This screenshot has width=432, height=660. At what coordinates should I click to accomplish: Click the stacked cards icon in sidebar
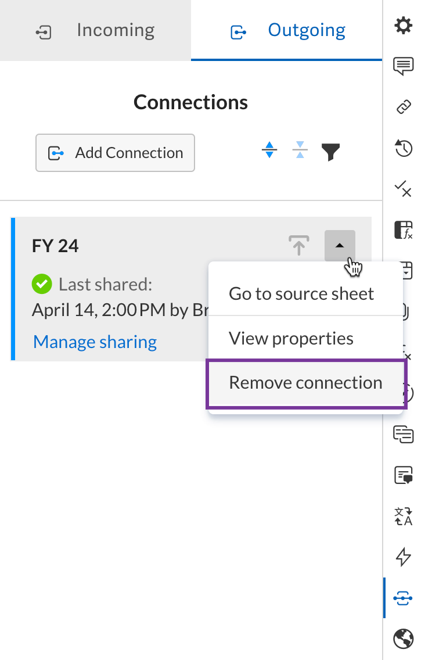tap(403, 434)
